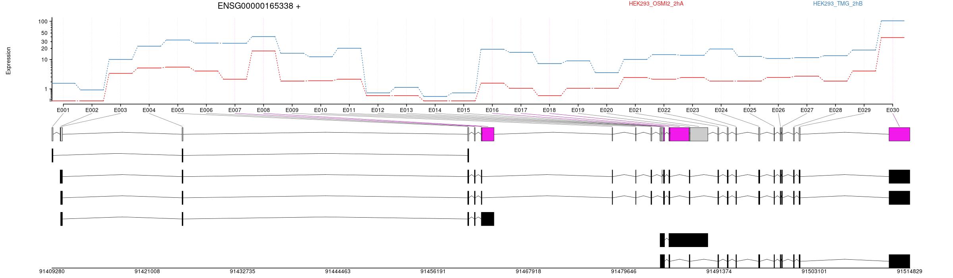953x278 pixels.
Task: Click genomic coordinate 91503101
Action: (x=814, y=272)
